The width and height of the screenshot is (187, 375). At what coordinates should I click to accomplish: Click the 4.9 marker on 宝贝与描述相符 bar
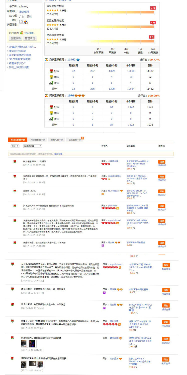tap(153, 8)
